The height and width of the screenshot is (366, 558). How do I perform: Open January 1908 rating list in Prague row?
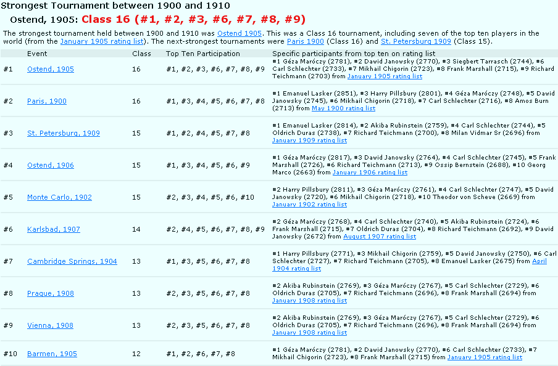click(x=309, y=301)
